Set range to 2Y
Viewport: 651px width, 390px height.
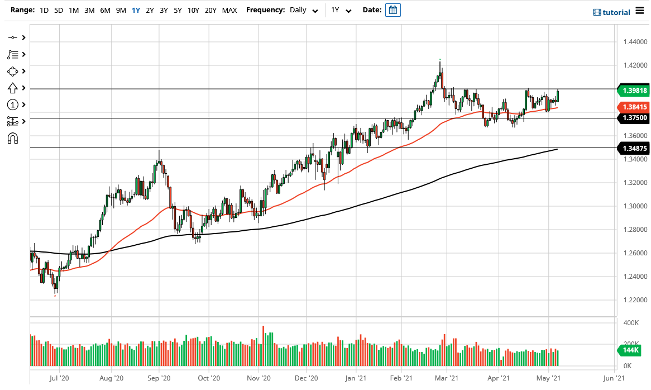[150, 11]
